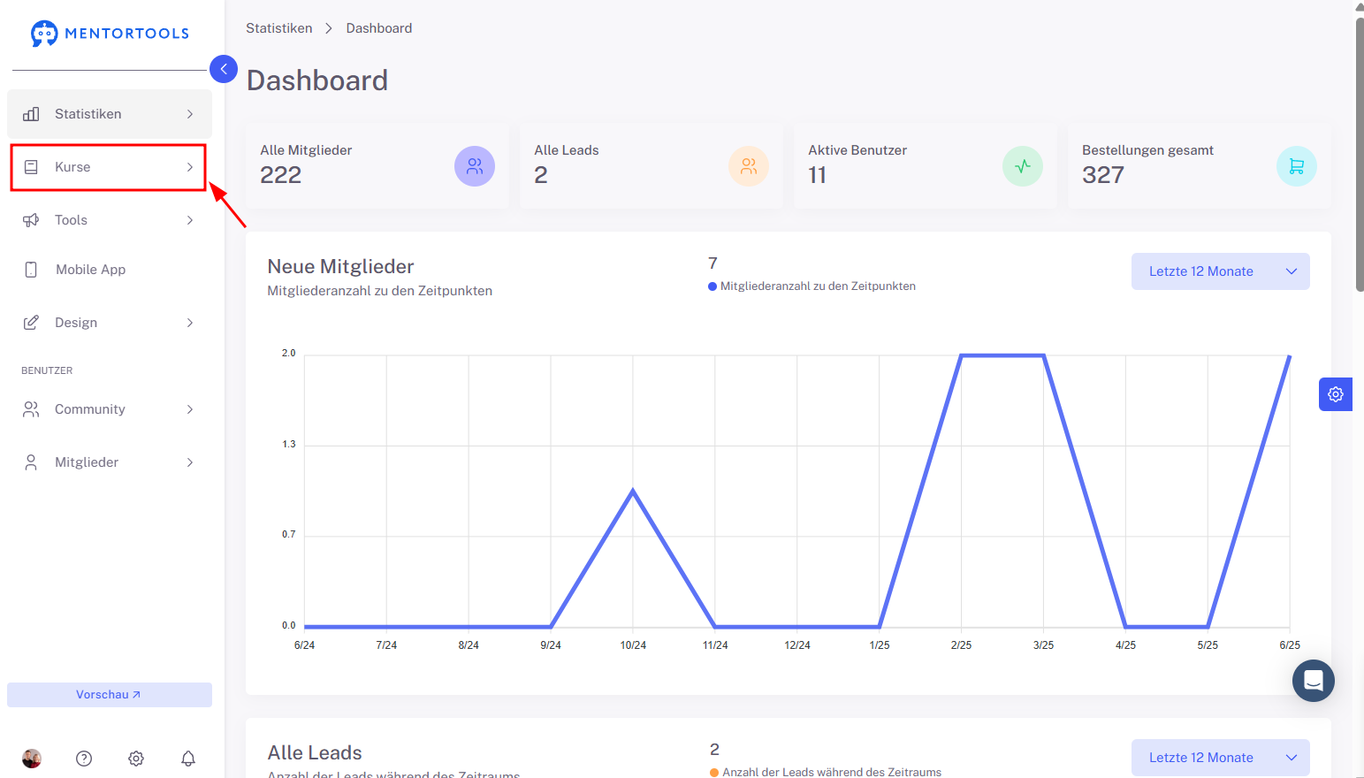The image size is (1364, 778).
Task: Open the chat support bubble
Action: (1314, 681)
